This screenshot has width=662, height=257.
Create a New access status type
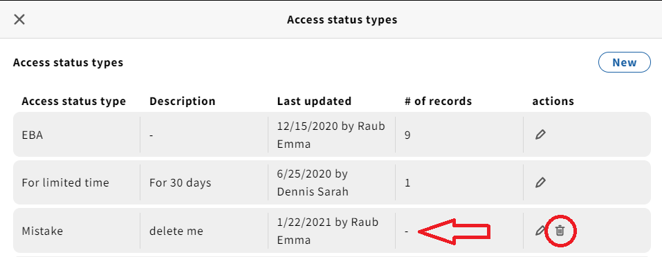coord(625,62)
